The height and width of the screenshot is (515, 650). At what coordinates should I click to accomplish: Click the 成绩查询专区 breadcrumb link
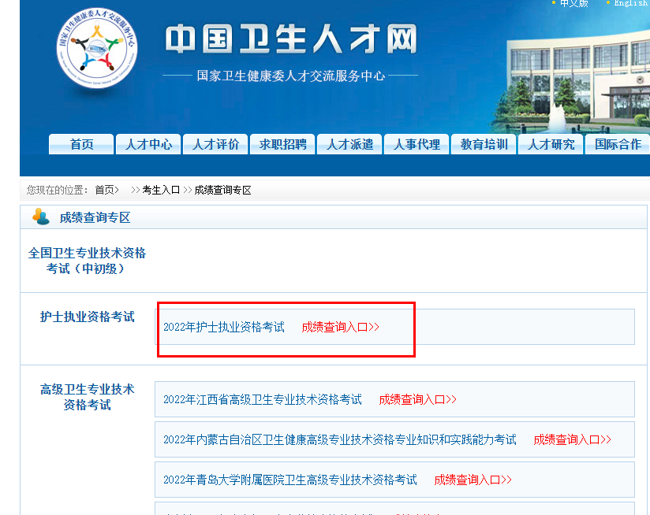222,190
